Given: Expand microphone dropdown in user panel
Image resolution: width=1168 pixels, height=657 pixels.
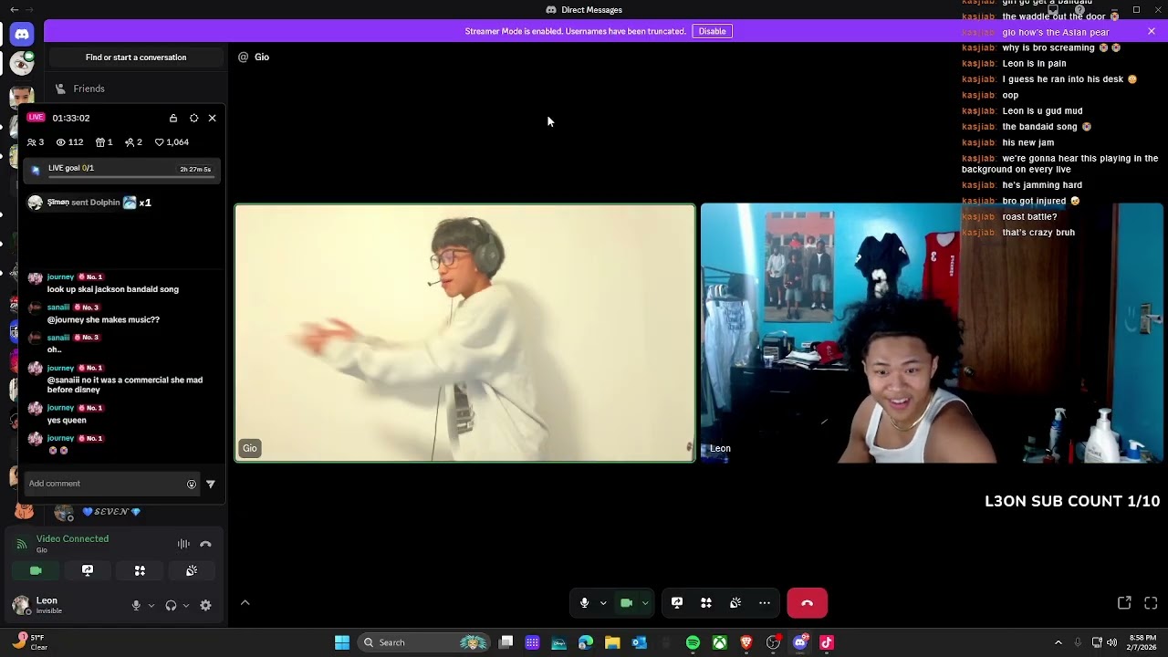Looking at the screenshot, I should [151, 606].
